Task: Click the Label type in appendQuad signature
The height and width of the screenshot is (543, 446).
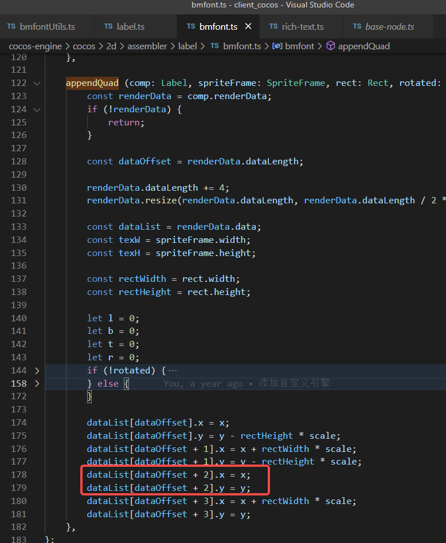Action: point(174,83)
